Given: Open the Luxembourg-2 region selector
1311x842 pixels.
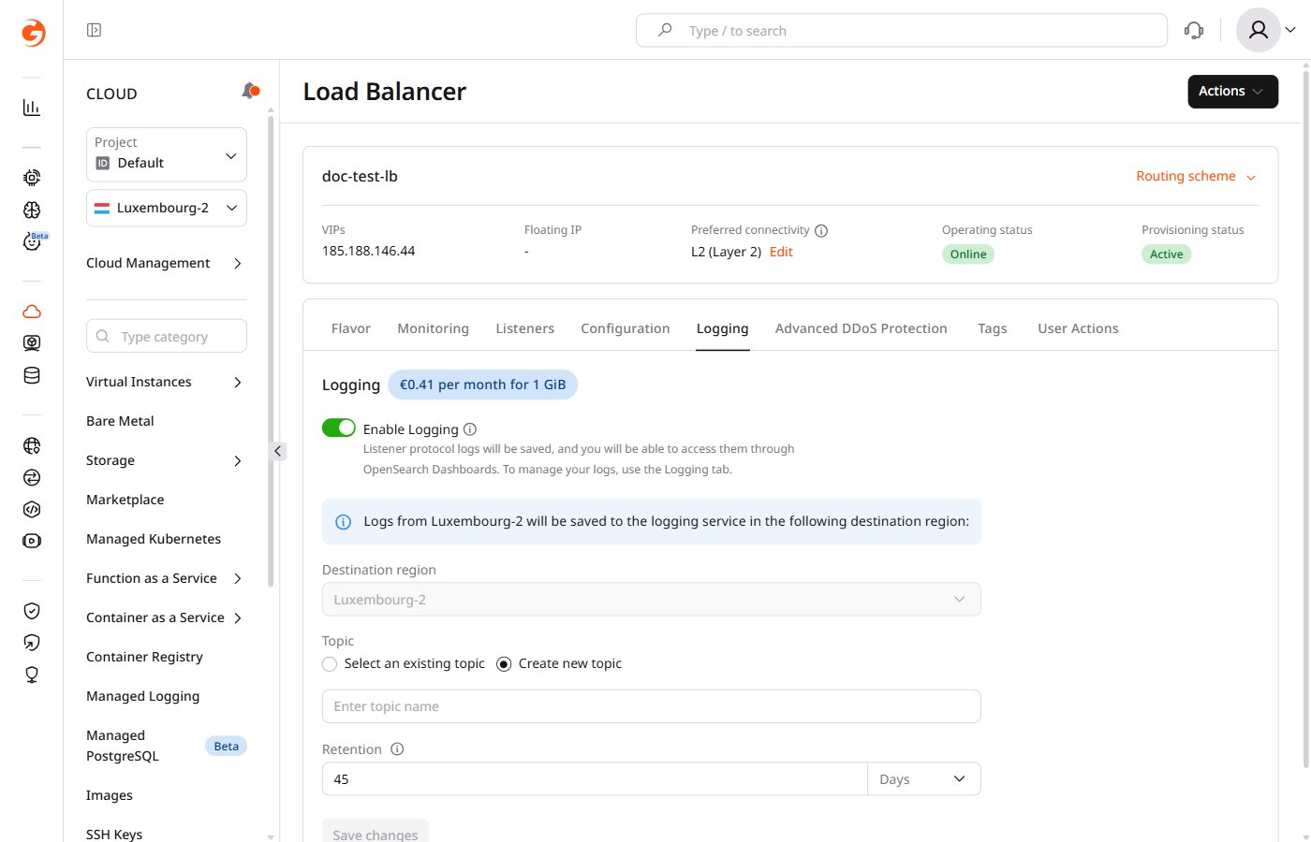Looking at the screenshot, I should 167,208.
